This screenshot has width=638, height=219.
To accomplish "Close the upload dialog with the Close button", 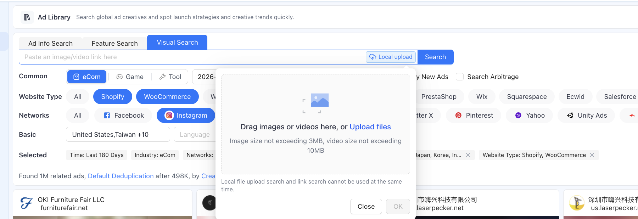I will tap(366, 207).
